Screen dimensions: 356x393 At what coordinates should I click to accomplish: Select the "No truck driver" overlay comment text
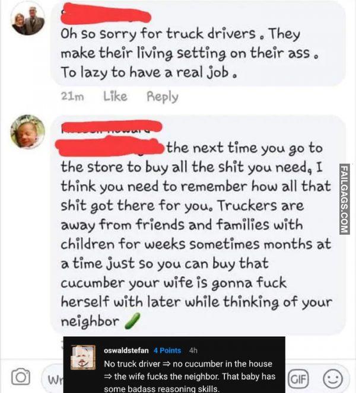point(190,376)
